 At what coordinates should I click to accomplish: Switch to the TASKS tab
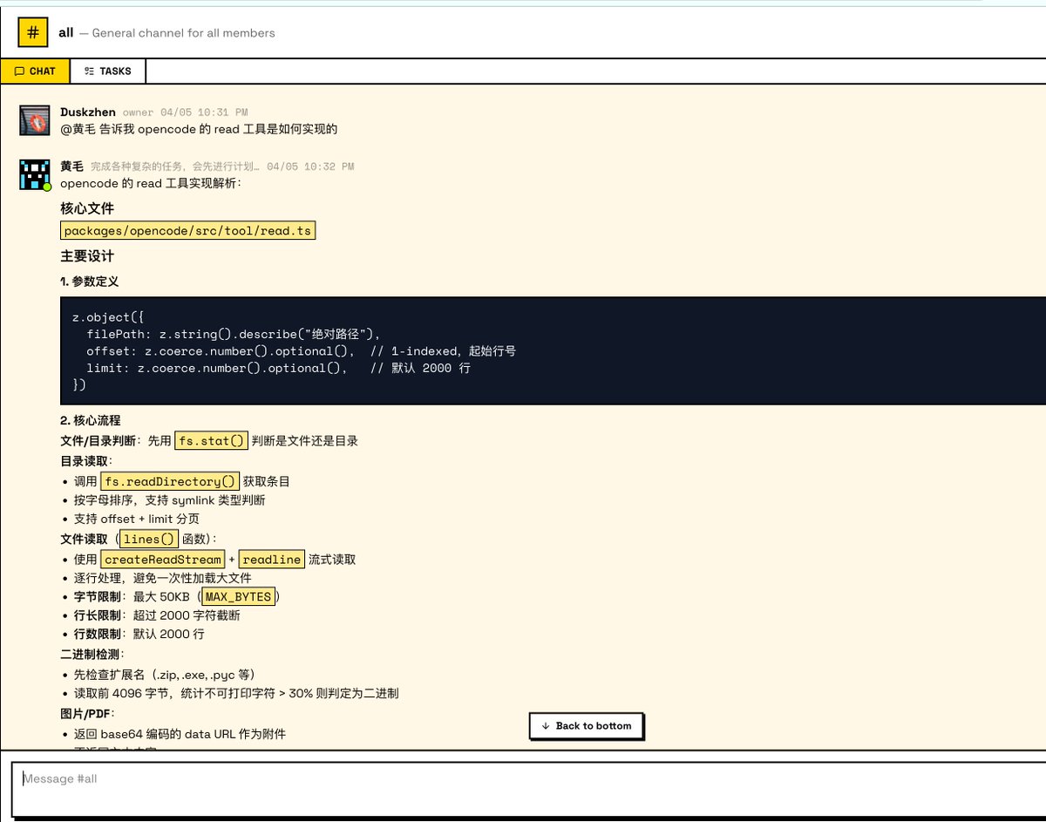[x=108, y=71]
